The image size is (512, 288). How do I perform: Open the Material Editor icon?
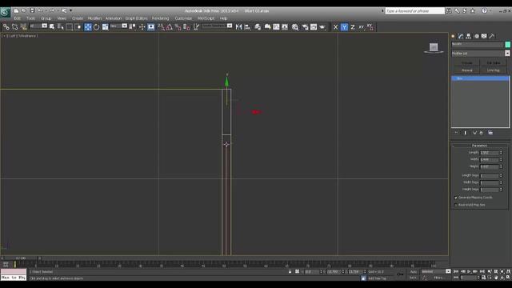pyautogui.click(x=295, y=27)
